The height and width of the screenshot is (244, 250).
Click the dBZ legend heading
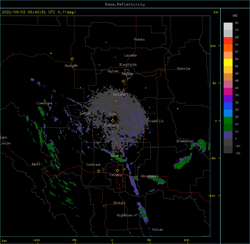pos(235,15)
